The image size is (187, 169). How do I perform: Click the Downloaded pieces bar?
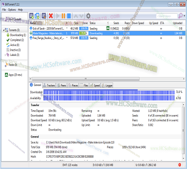click(109, 92)
